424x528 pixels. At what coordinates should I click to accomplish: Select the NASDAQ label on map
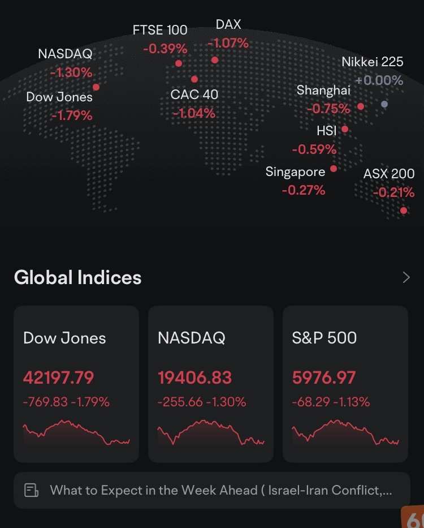[65, 54]
